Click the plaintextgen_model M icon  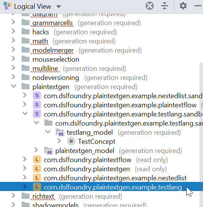[x=48, y=151]
